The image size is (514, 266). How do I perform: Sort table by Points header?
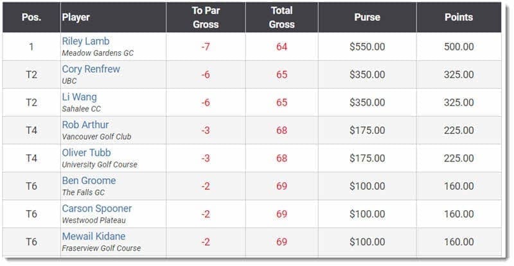tap(459, 17)
